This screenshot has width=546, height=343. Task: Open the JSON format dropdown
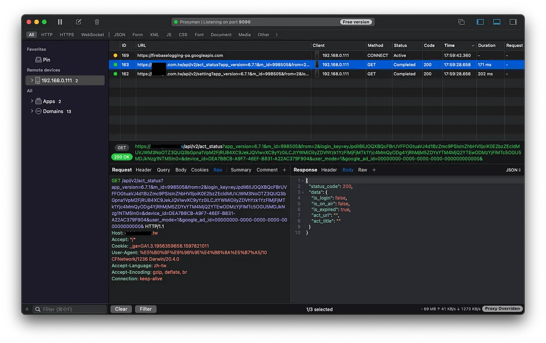[x=513, y=170]
